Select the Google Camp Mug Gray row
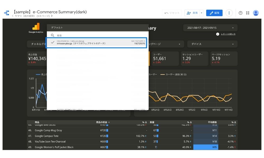Image resolution: width=264 pixels, height=158 pixels. tap(132, 130)
